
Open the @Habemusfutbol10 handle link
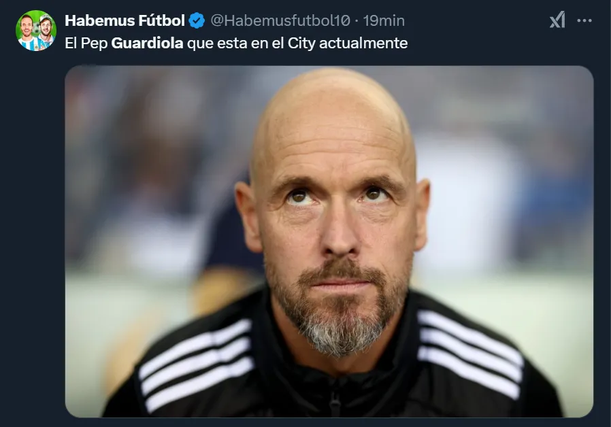pyautogui.click(x=281, y=20)
